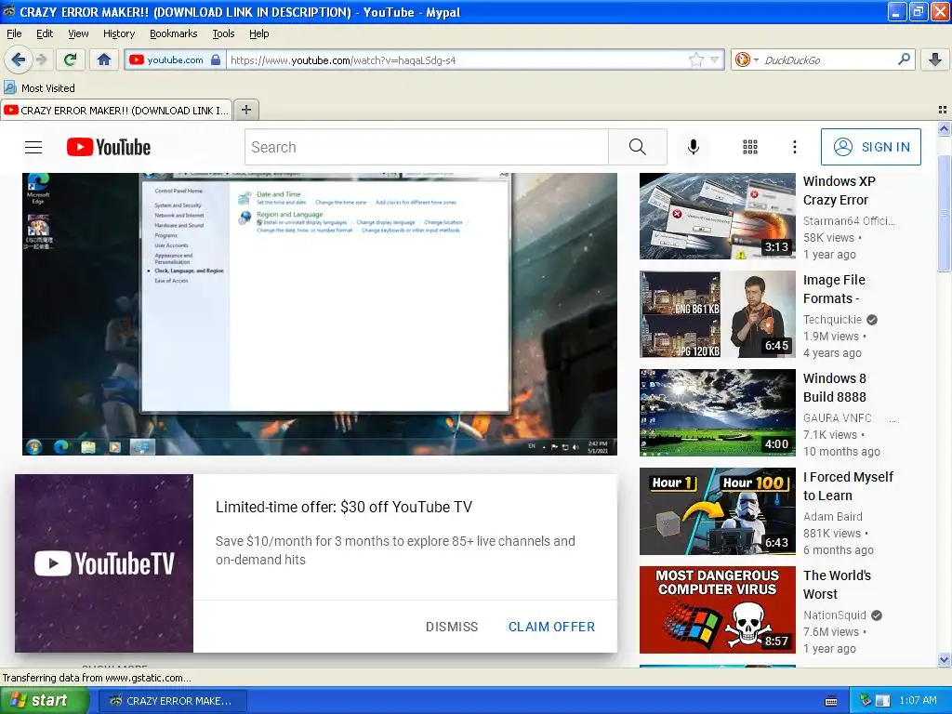Screen dimensions: 952x714
Task: Open The World's Worst video title
Action: pyautogui.click(x=838, y=584)
